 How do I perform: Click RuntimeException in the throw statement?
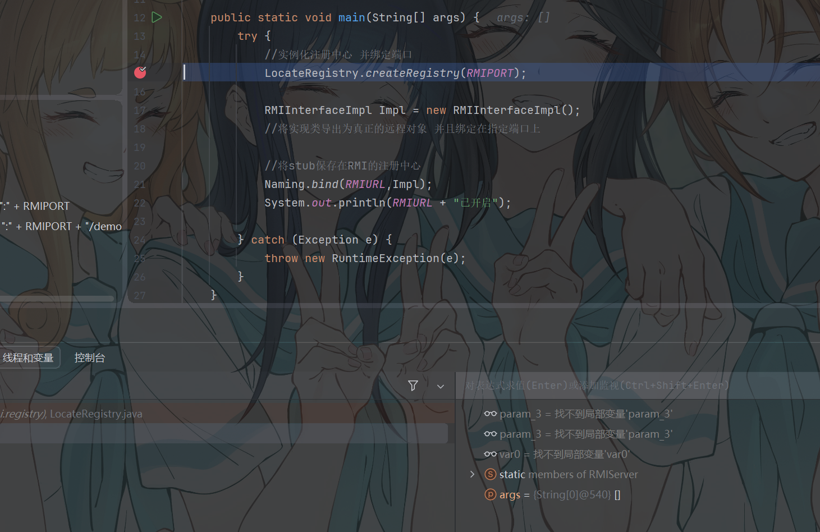point(386,258)
